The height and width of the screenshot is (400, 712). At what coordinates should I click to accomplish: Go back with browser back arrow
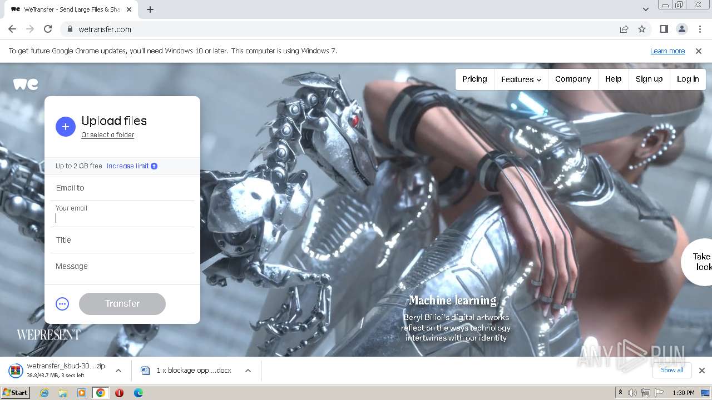12,29
